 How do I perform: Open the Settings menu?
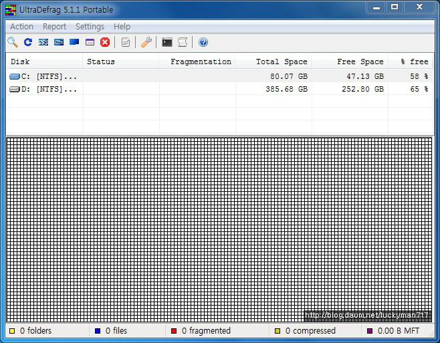pyautogui.click(x=90, y=27)
